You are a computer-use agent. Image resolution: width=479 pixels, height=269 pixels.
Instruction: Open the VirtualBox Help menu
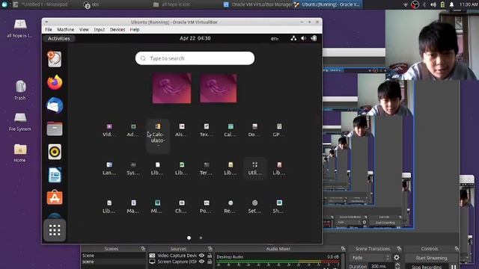(135, 30)
